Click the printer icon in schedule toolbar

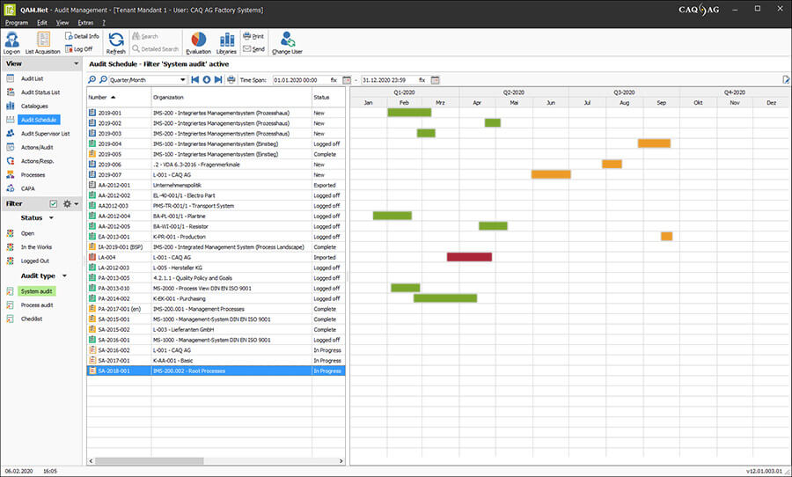(231, 80)
